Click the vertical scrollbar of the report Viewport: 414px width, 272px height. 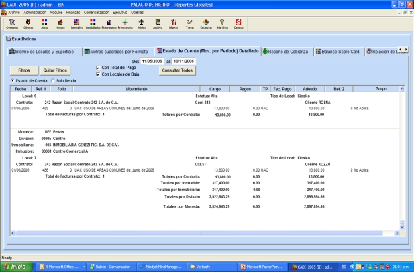coord(403,154)
